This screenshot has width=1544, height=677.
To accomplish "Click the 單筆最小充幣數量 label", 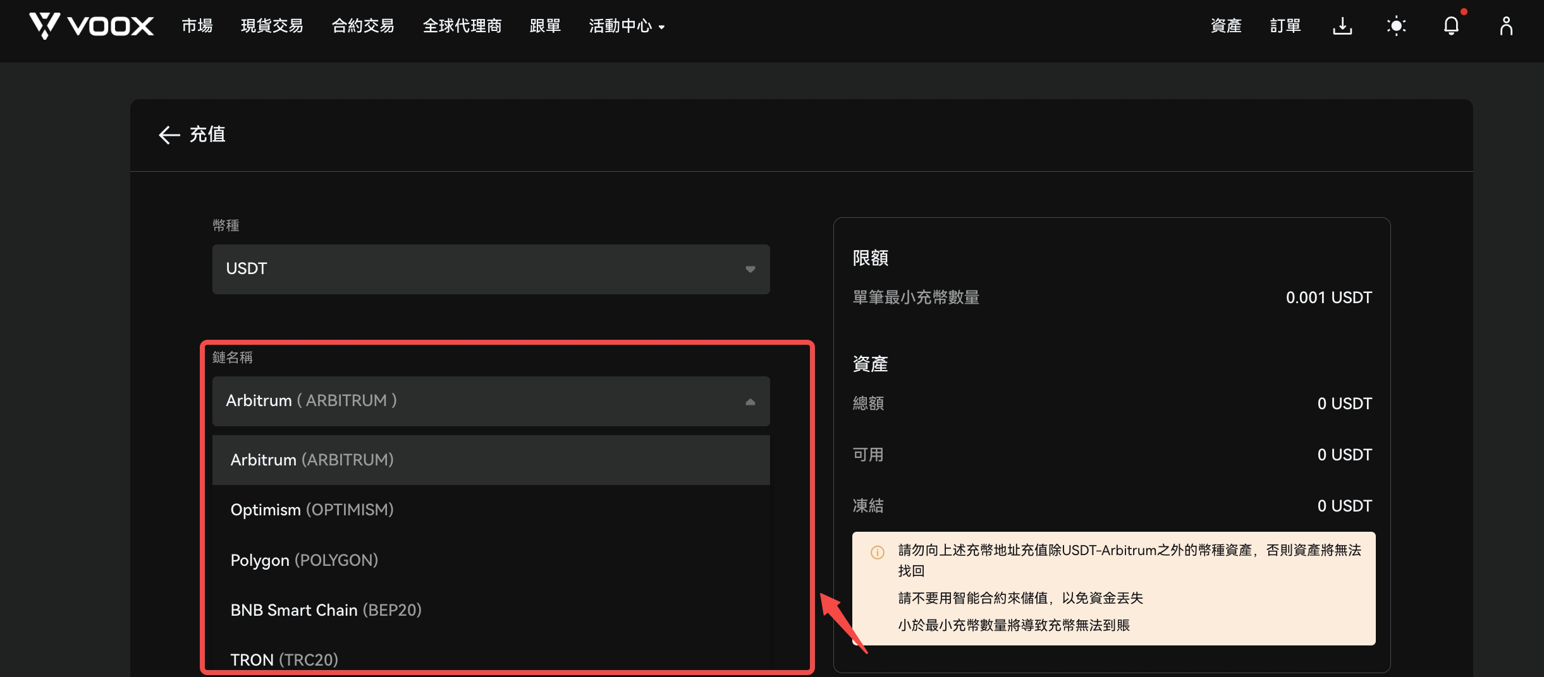I will [x=916, y=297].
